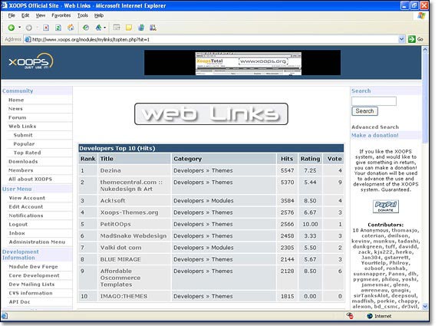Click the status bar page icon at left
This screenshot has width=445, height=326.
tap(5, 315)
